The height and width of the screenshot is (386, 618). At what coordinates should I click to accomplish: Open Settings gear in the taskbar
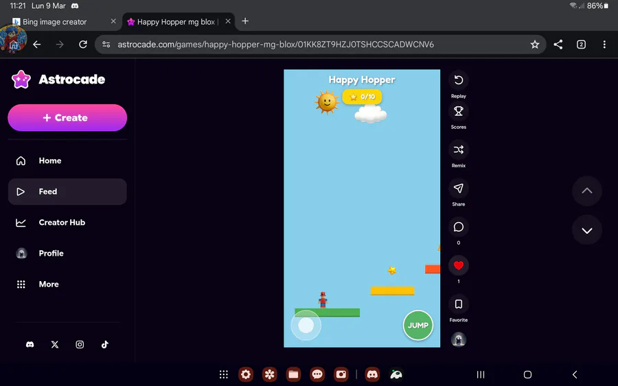(246, 374)
